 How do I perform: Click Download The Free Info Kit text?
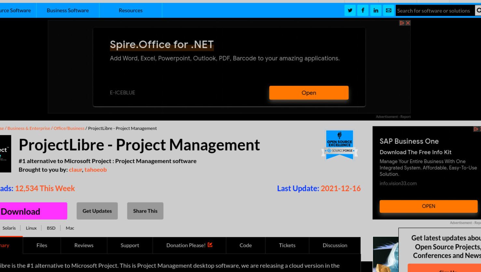pos(416,152)
